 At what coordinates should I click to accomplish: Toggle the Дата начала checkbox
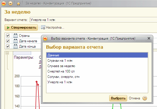[x=8, y=41]
